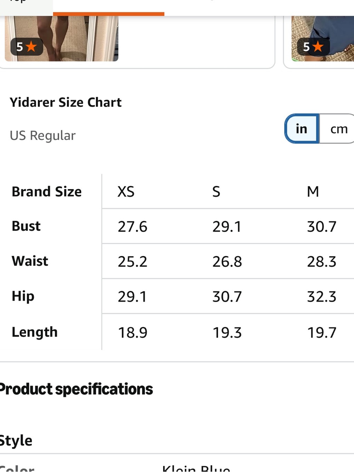This screenshot has height=472, width=354.
Task: Select the M column header
Action: [x=313, y=192]
